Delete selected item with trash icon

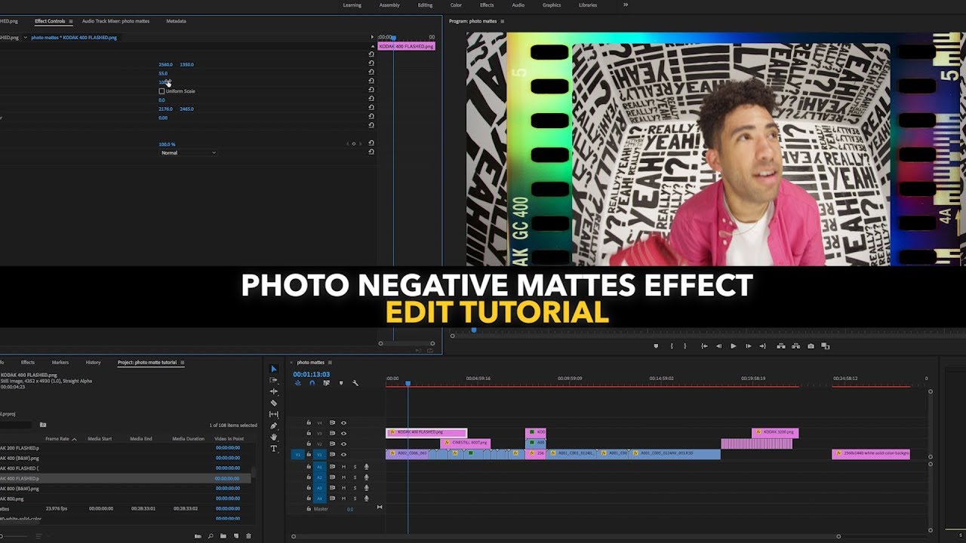[x=248, y=536]
